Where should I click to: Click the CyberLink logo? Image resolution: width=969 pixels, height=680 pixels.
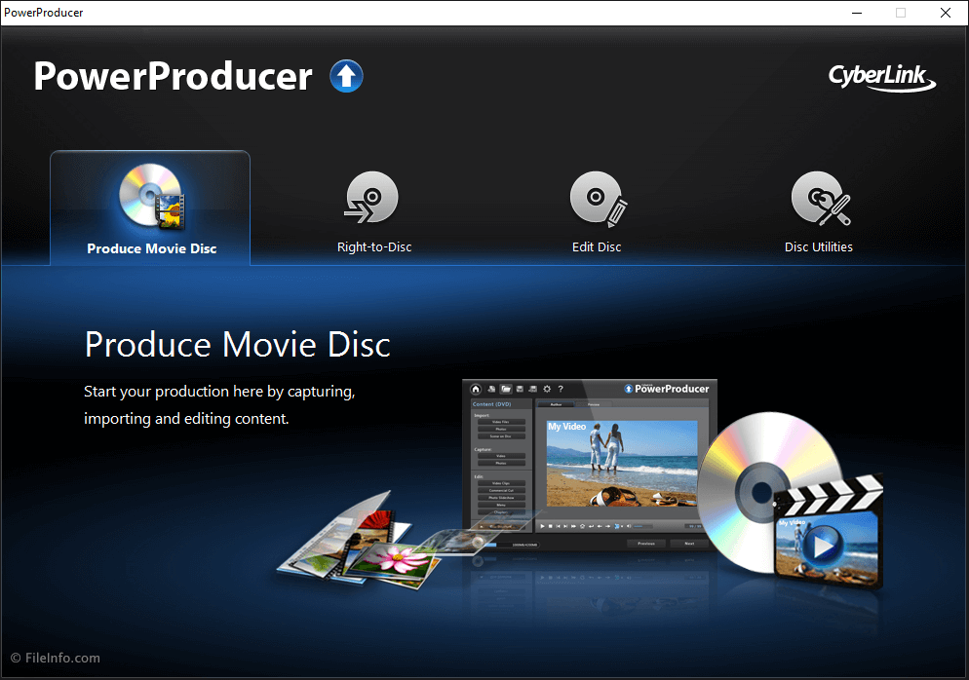point(882,78)
